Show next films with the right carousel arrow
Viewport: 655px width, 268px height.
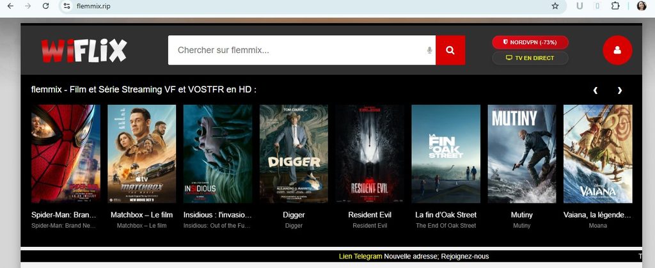619,90
